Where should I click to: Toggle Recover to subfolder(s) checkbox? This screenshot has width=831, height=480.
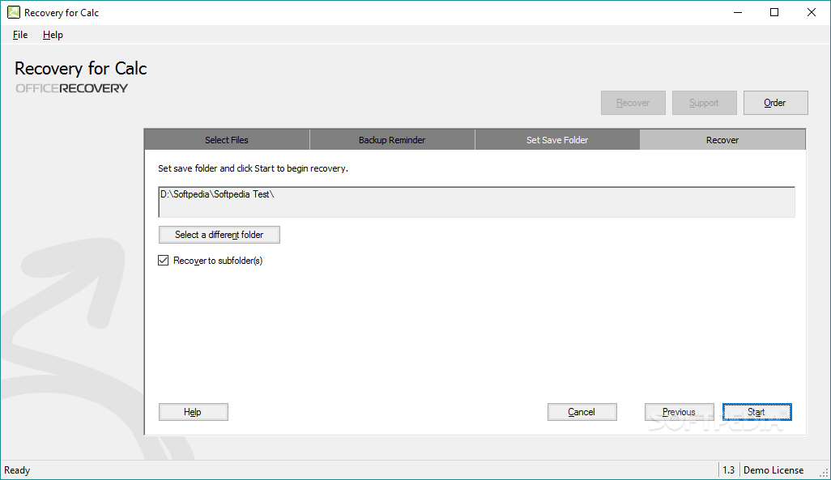pos(164,260)
